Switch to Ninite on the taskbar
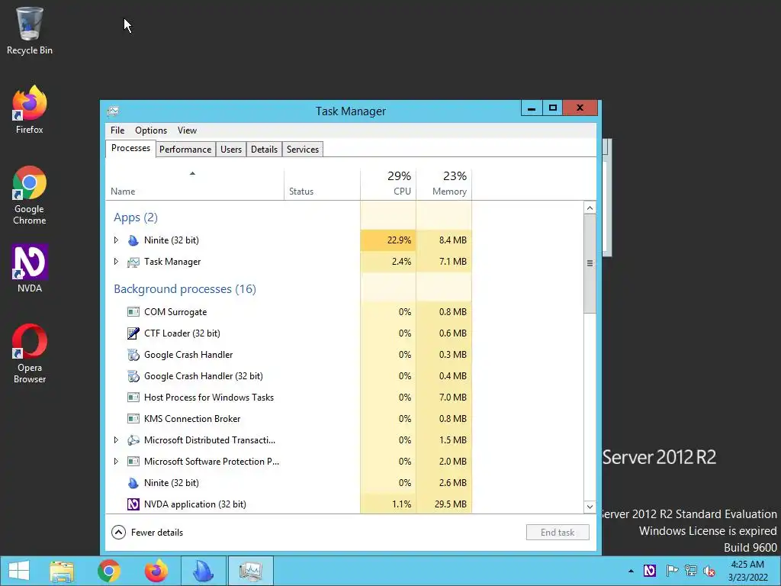This screenshot has width=781, height=586. pos(203,571)
